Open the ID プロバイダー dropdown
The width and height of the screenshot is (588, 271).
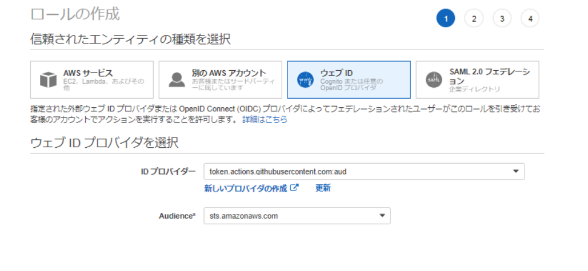click(x=364, y=171)
